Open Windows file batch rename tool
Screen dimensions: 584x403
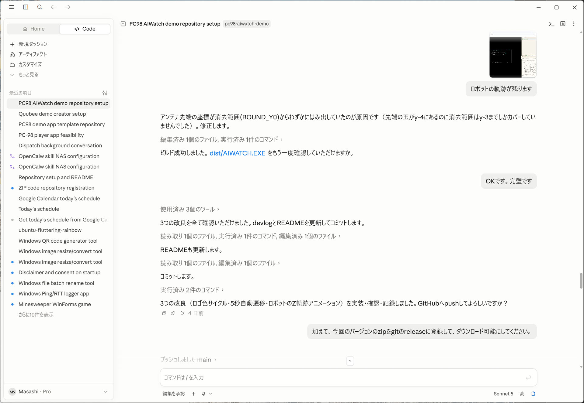56,283
